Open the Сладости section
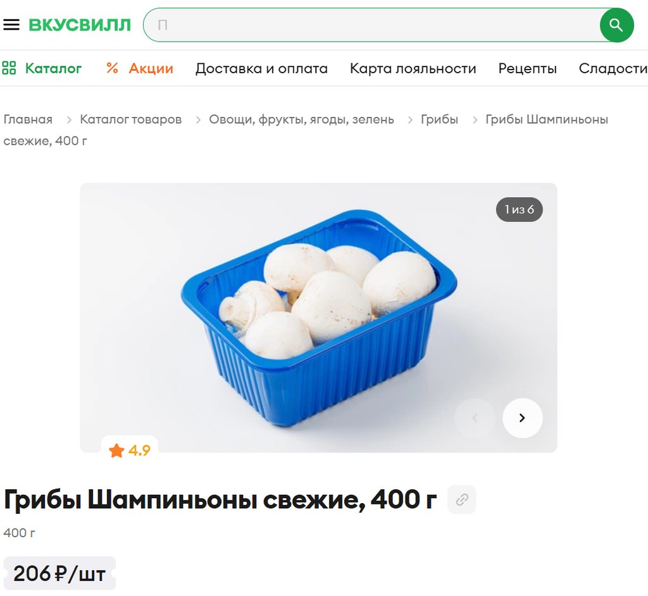Viewport: 648px width, 596px height. click(613, 68)
